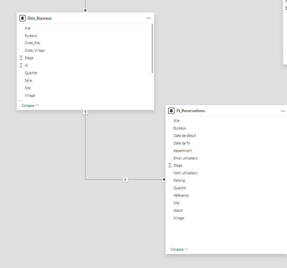
Task: Select Village field in Ft_Reservations
Action: (179, 218)
